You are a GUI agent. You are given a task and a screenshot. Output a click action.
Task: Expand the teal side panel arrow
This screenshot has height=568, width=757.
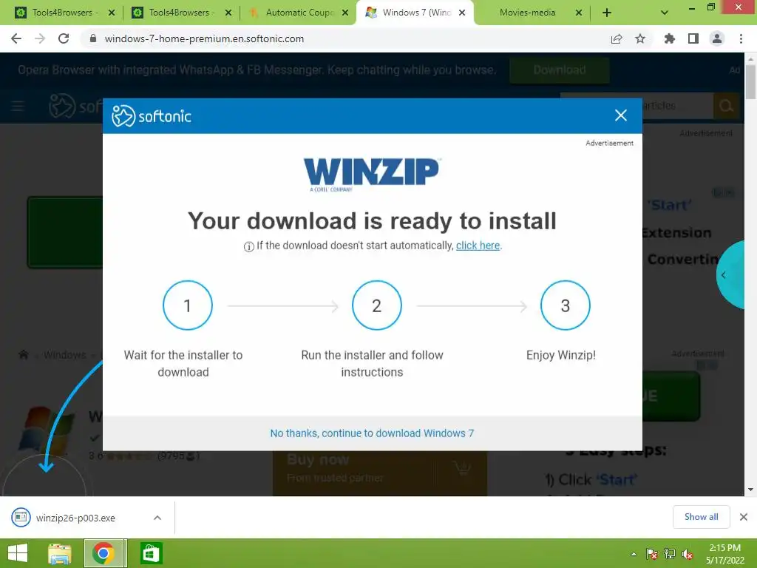(723, 275)
